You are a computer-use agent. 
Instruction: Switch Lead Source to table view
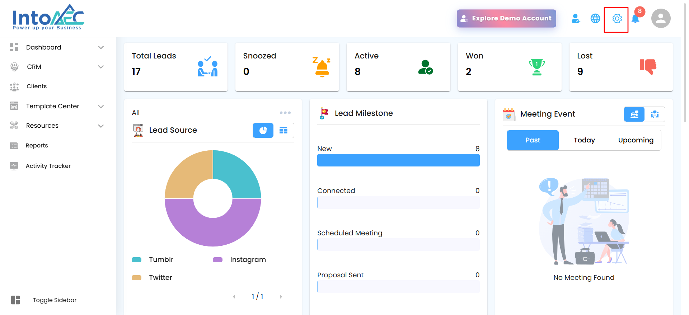point(283,130)
